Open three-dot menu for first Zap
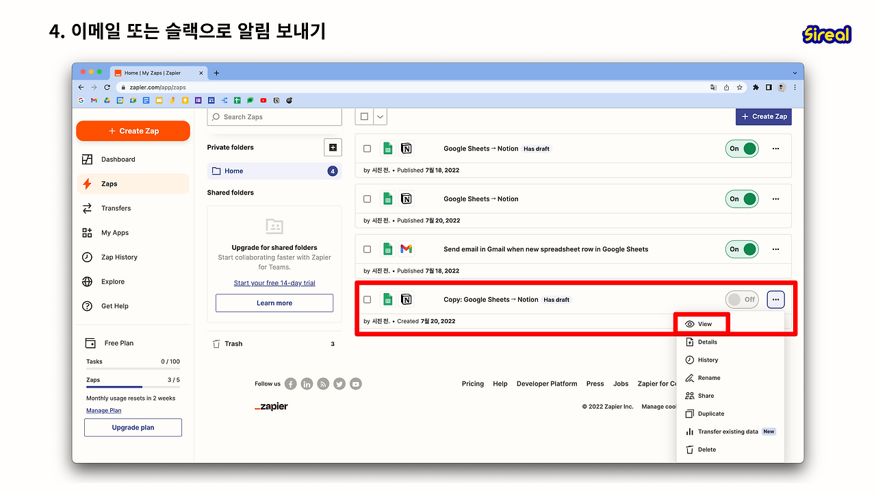The height and width of the screenshot is (493, 876). pyautogui.click(x=775, y=149)
